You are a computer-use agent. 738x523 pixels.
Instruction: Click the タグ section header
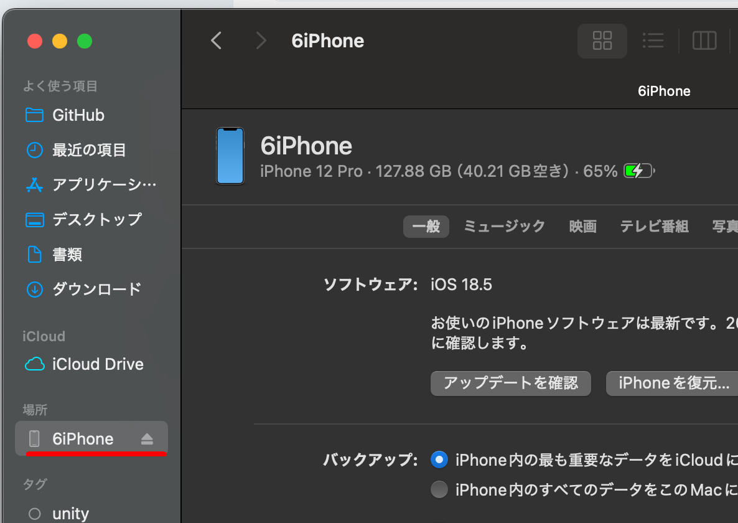(x=35, y=484)
